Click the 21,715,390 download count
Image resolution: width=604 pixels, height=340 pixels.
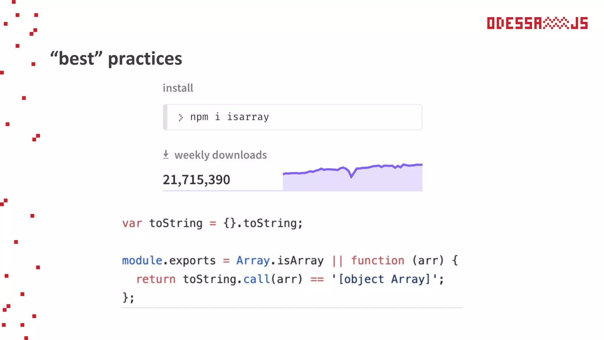pyautogui.click(x=196, y=180)
